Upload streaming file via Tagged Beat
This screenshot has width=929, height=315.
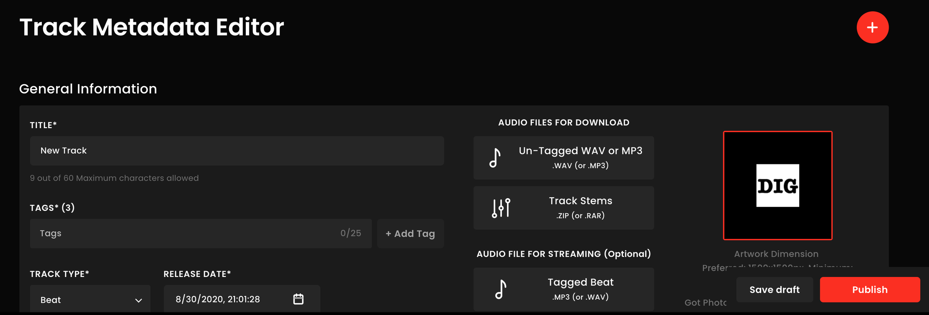pos(564,289)
